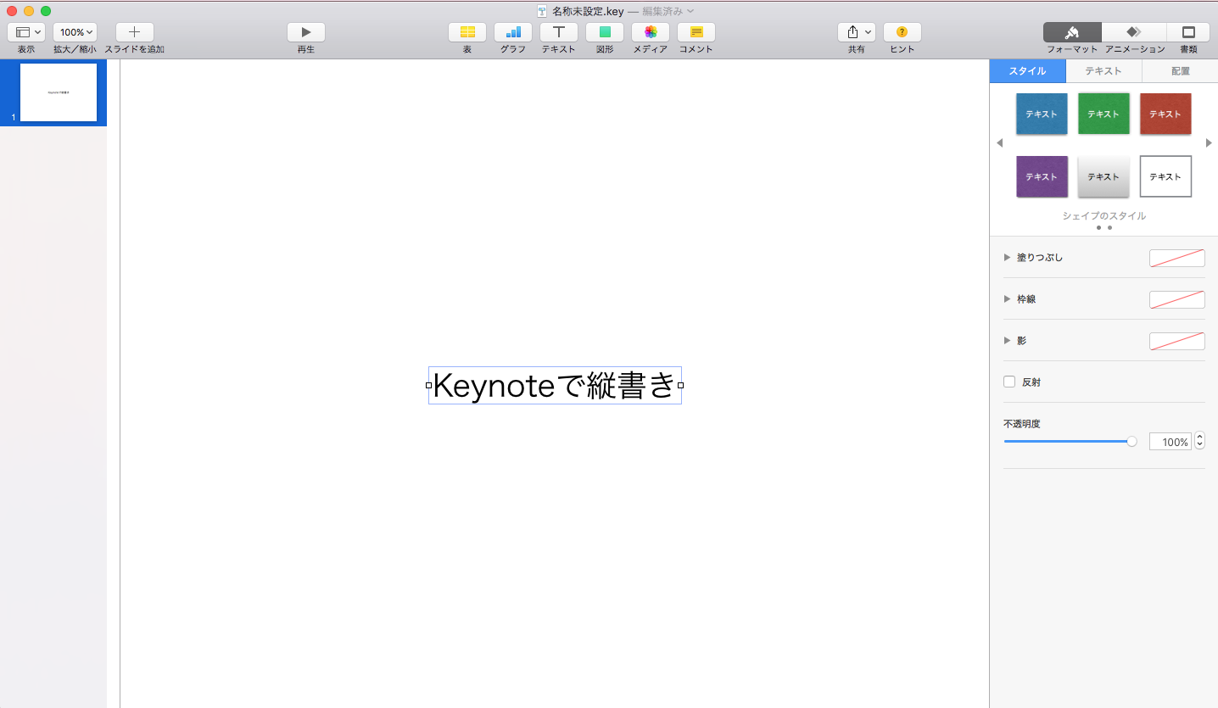Click the opacity 100% value field
This screenshot has width=1218, height=708.
1171,442
